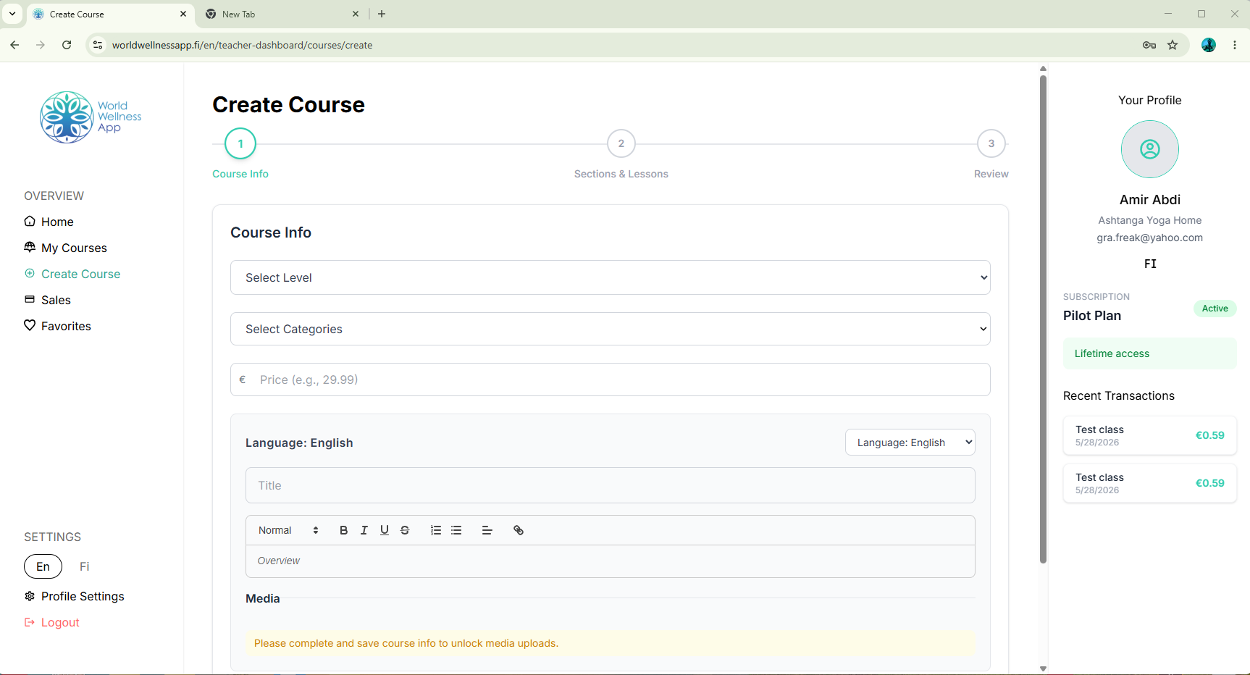The width and height of the screenshot is (1250, 675).
Task: Apply strikethrough in the editor toolbar
Action: click(x=405, y=530)
